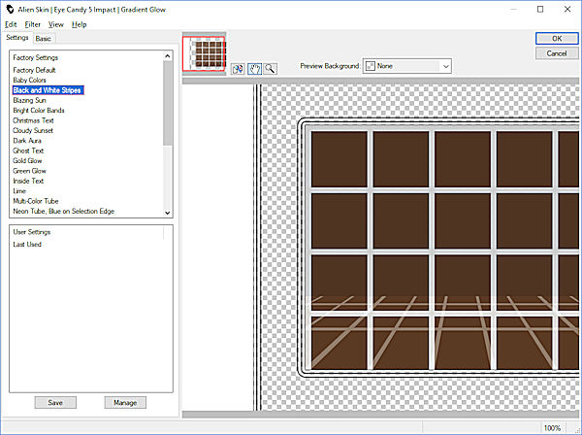Select the Dark Aura preset

pos(27,141)
